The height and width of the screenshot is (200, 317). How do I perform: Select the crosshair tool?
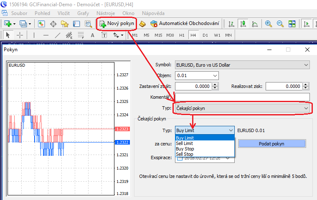coord(20,35)
